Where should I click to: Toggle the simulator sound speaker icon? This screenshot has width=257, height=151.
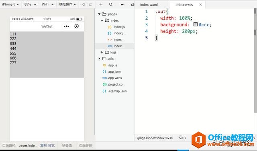(x=84, y=4)
